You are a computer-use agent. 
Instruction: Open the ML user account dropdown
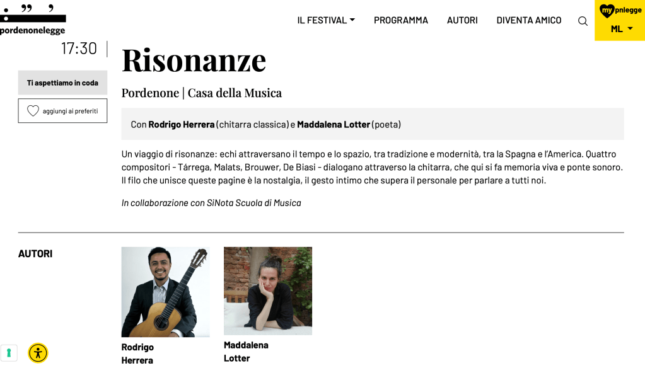pyautogui.click(x=621, y=29)
